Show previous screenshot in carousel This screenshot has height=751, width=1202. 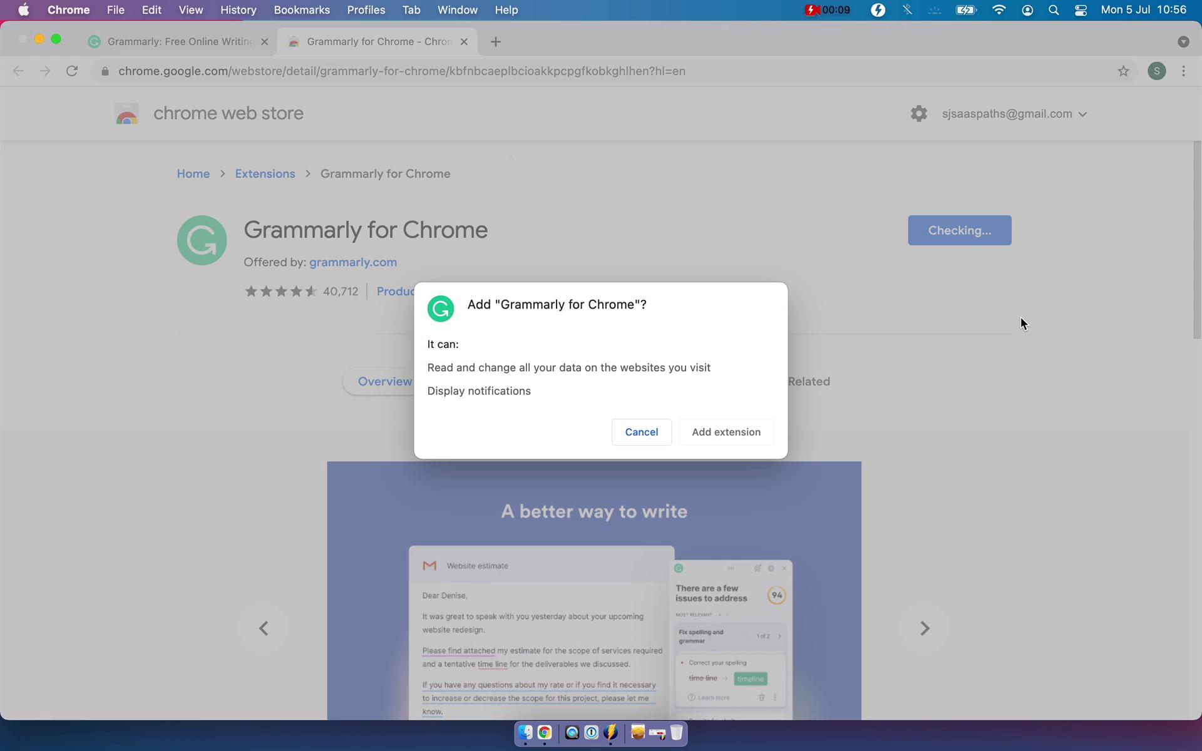(264, 628)
